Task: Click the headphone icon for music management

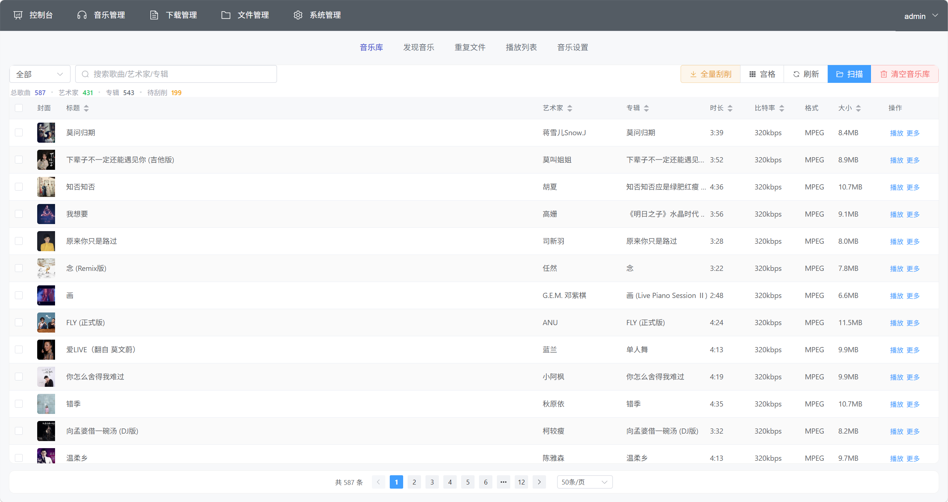Action: click(x=82, y=15)
